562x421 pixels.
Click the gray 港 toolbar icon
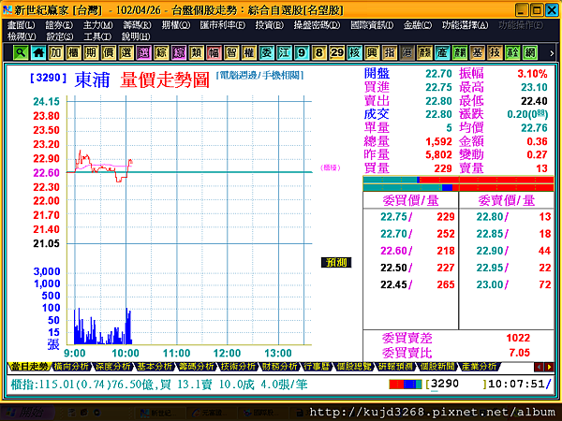click(407, 52)
